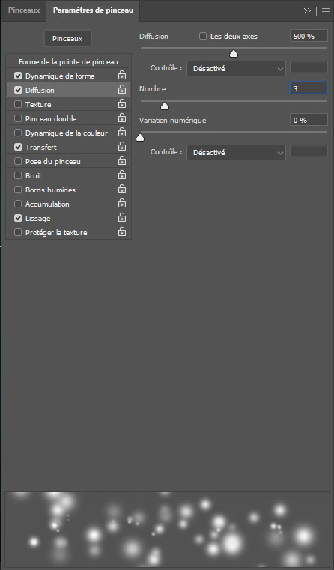Viewport: 334px width, 570px height.
Task: Click the lock icon beside Bruit
Action: tap(122, 175)
